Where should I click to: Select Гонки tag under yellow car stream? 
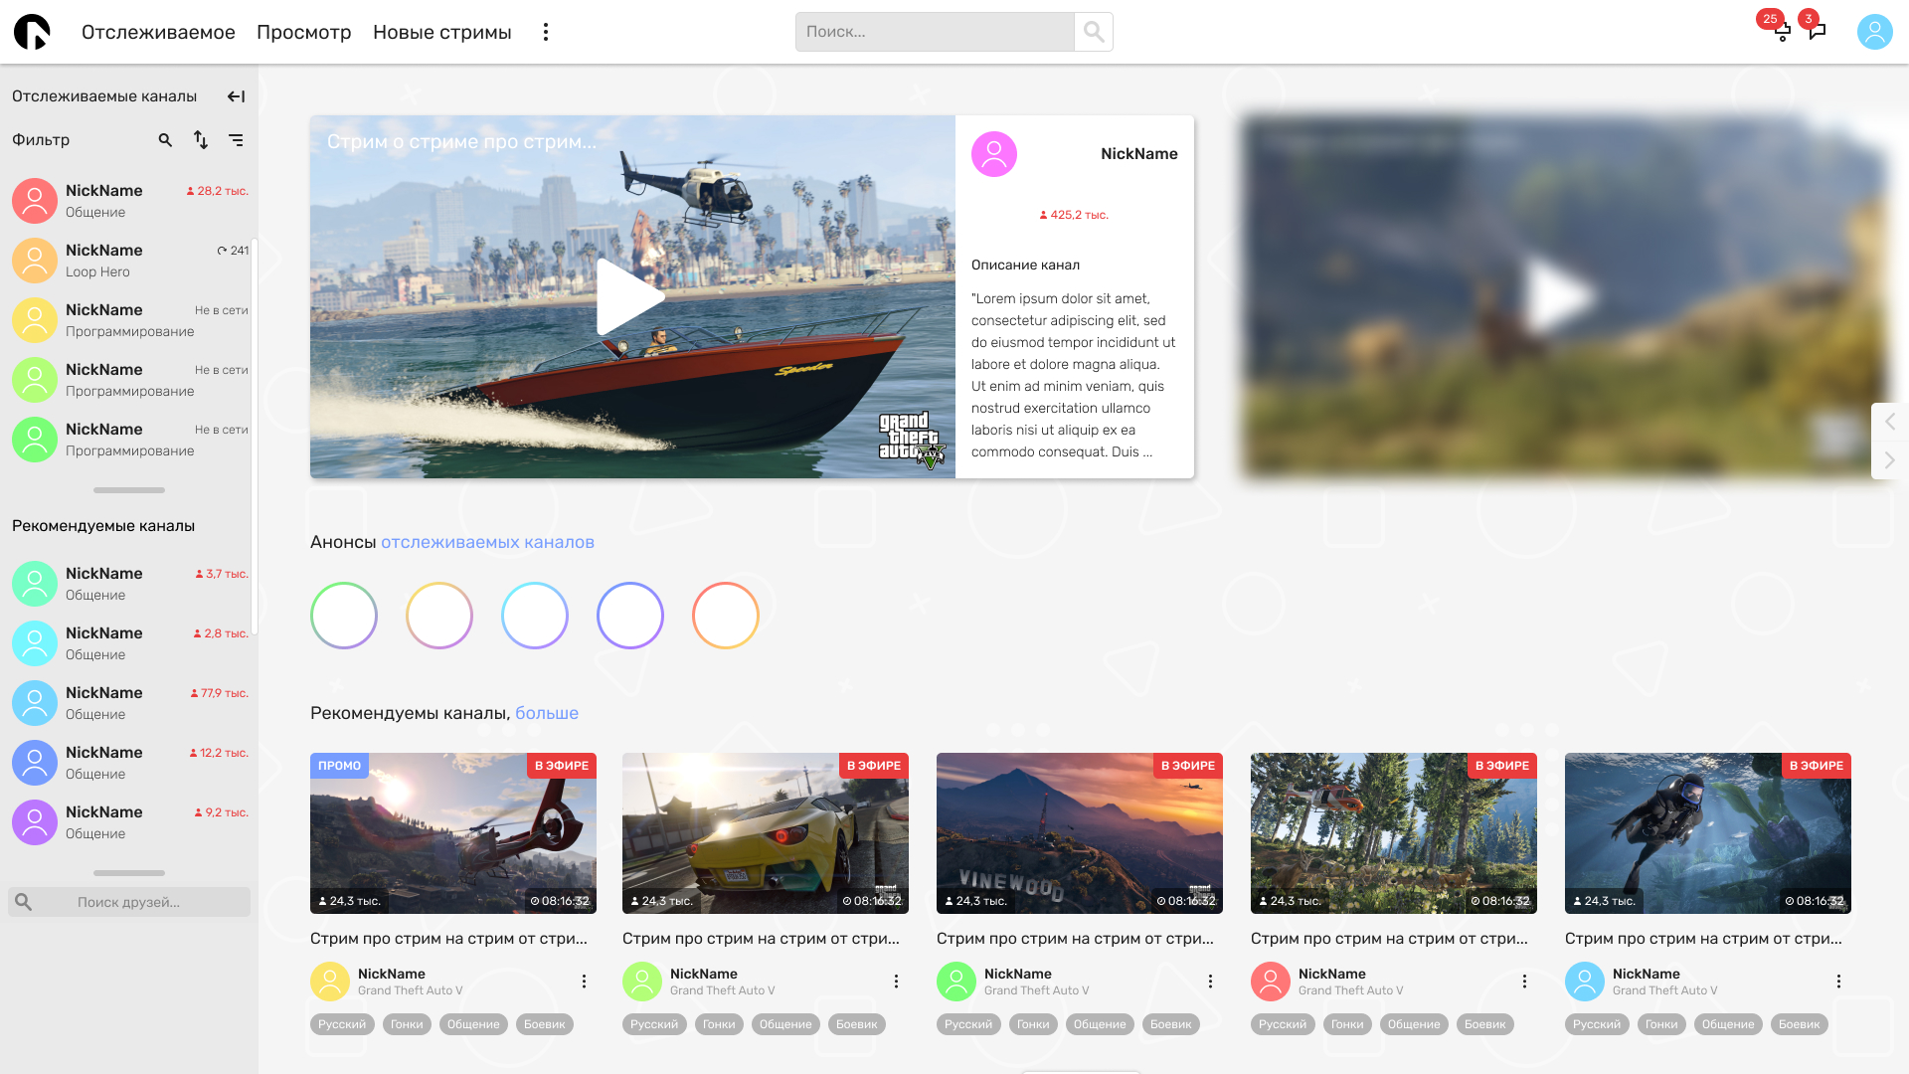click(x=719, y=1024)
